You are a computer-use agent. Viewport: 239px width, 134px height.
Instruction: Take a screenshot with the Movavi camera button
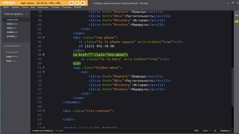click(71, 3)
